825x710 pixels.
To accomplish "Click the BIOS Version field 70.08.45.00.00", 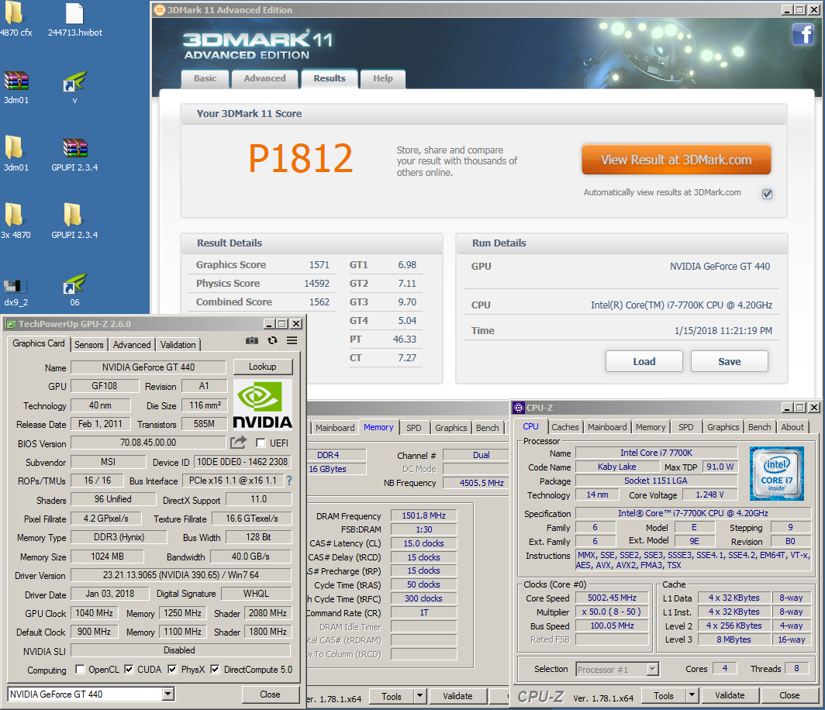I will 148,443.
